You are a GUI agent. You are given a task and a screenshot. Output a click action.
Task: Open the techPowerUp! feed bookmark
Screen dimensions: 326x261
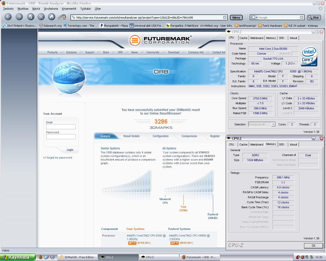[246, 26]
